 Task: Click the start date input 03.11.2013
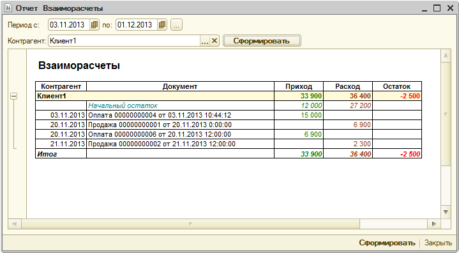pos(69,25)
